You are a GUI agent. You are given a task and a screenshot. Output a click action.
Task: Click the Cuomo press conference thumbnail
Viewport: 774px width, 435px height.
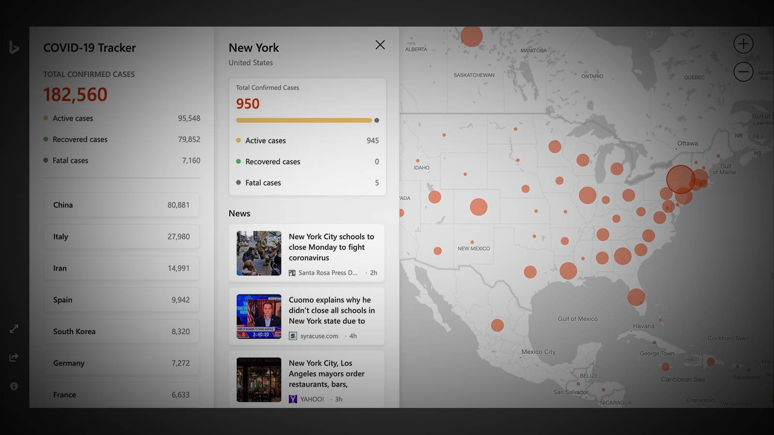point(259,317)
